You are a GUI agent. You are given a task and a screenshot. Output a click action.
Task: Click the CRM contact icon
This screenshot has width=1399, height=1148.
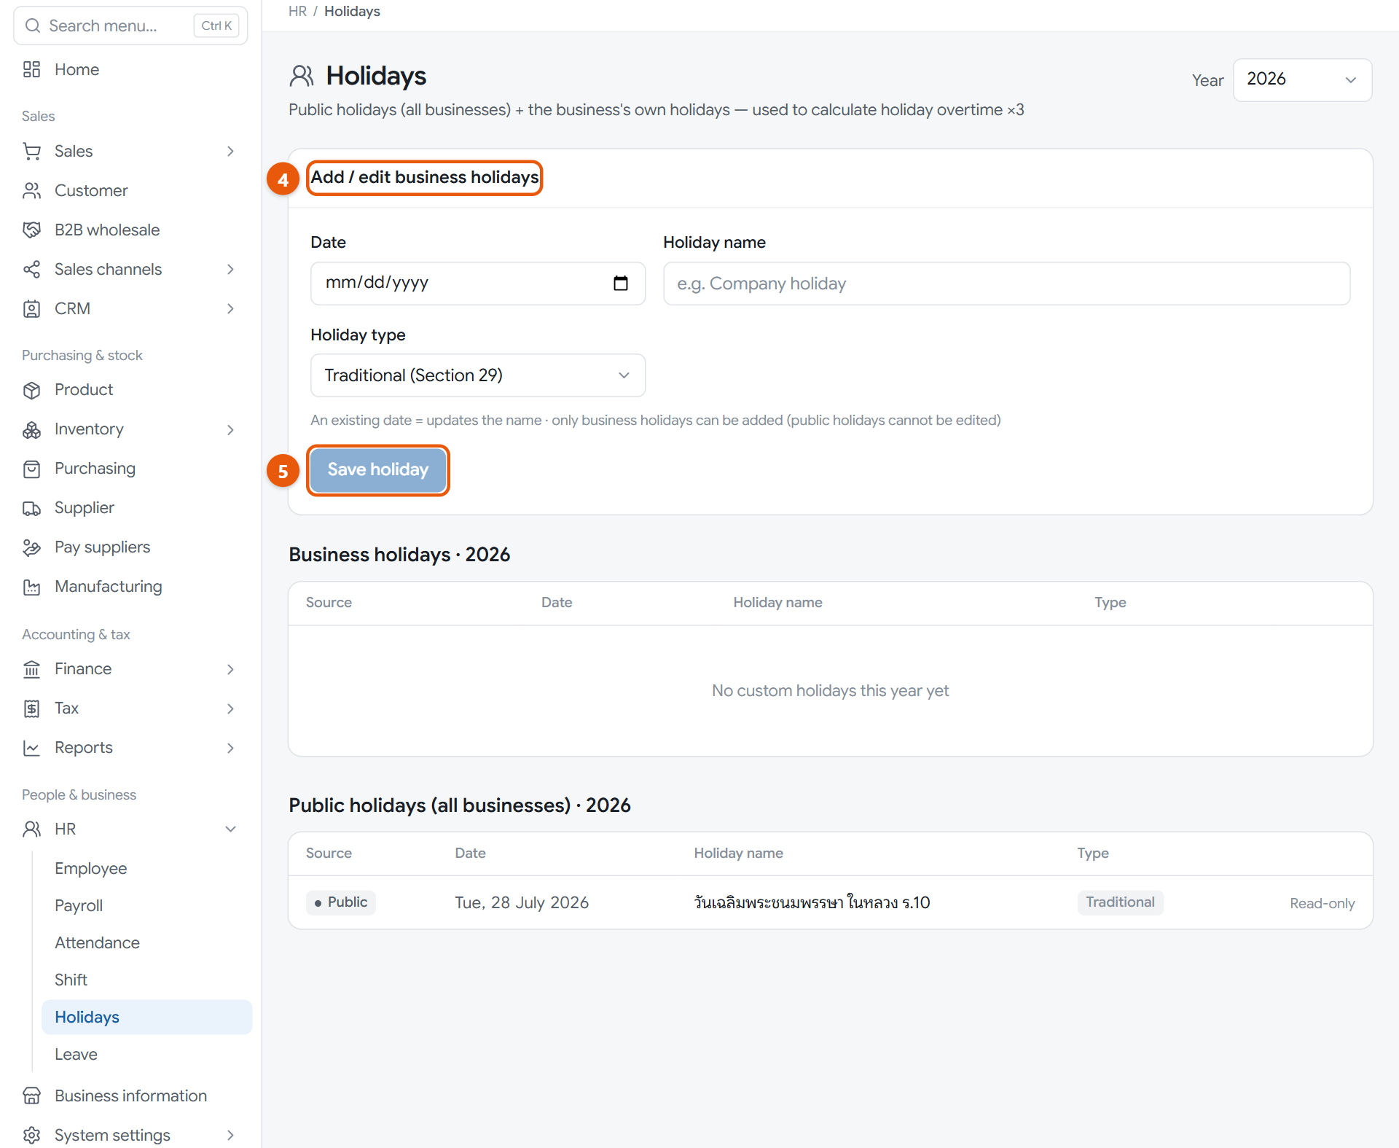click(31, 308)
